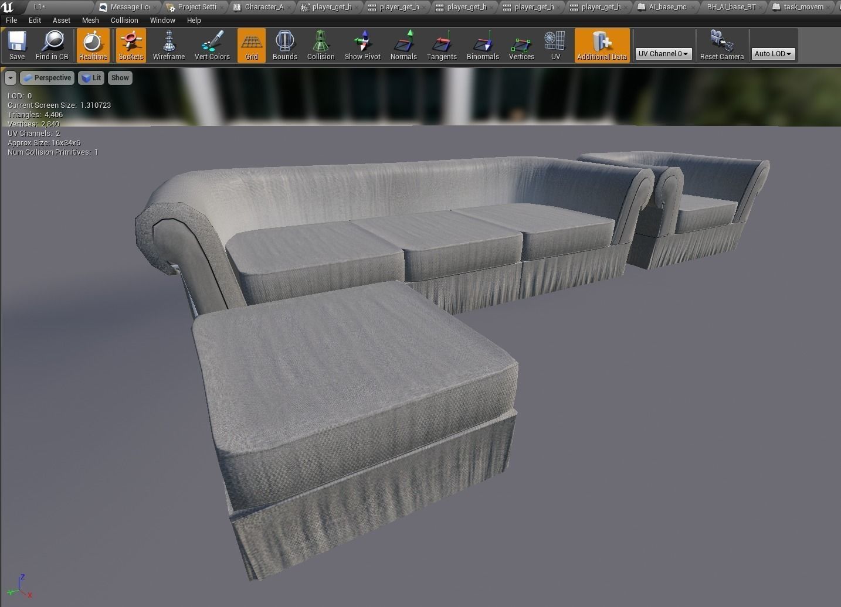
Task: Open Lit view mode menu
Action: (x=91, y=78)
